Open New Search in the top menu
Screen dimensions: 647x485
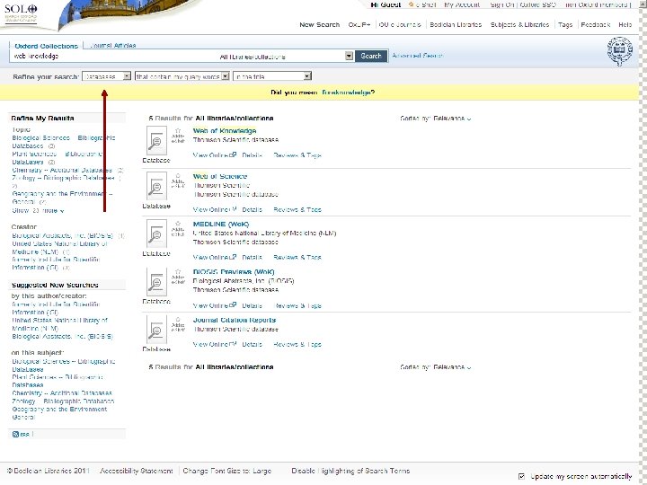coord(319,25)
